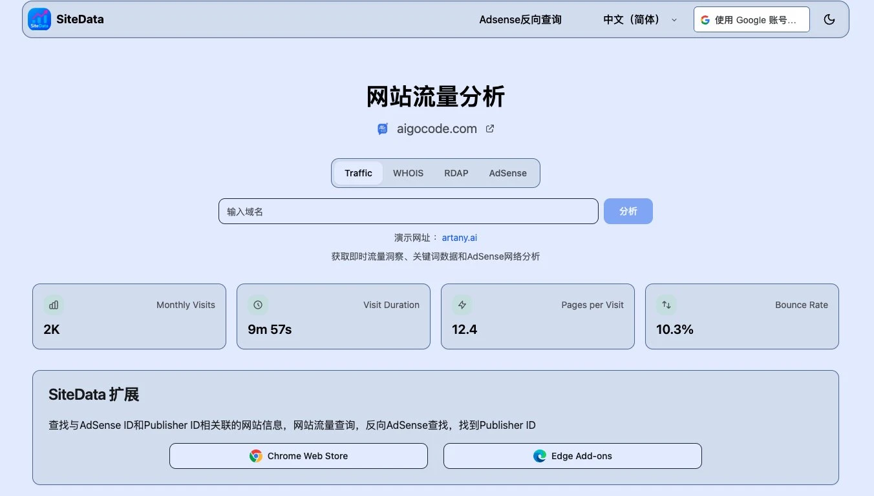Toggle dark mode with moon icon
Screen dimensions: 874x496
829,19
